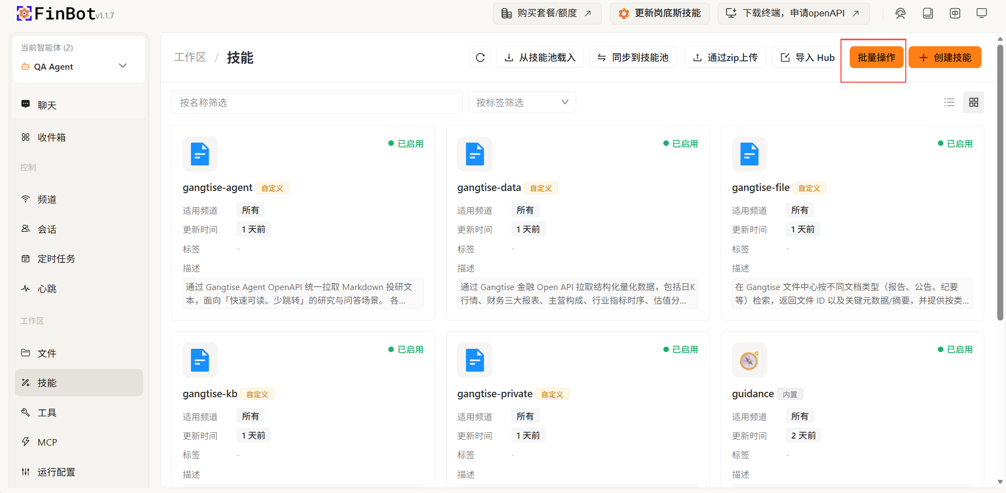Image resolution: width=1006 pixels, height=493 pixels.
Task: Click the scrollbar down arrow
Action: pos(1000,482)
